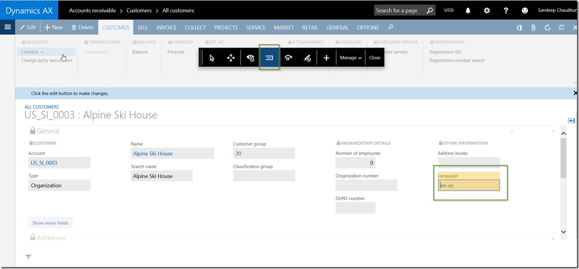
Task: Switch to the INVOICE tab
Action: (166, 28)
